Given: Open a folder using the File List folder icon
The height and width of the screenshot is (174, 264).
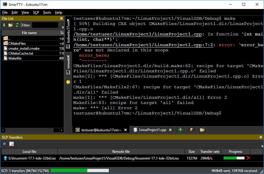Looking at the screenshot, I should tap(10, 25).
